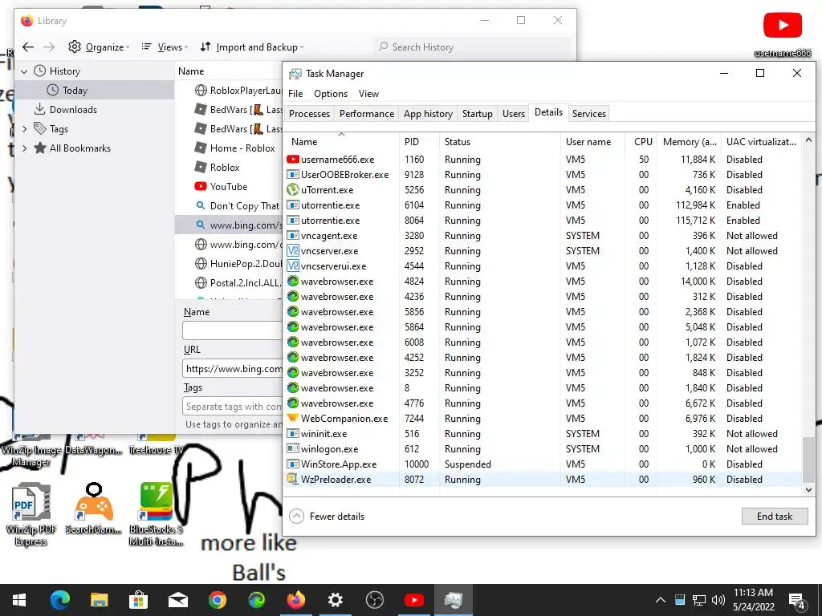Viewport: 822px width, 616px height.
Task: Open Task Manager Options menu
Action: click(331, 94)
